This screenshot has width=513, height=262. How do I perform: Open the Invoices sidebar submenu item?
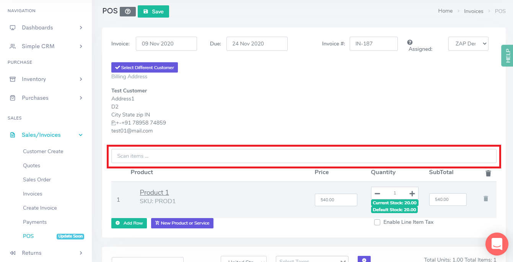coord(33,194)
